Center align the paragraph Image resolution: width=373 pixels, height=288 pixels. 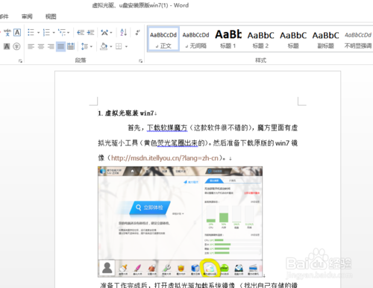point(41,46)
